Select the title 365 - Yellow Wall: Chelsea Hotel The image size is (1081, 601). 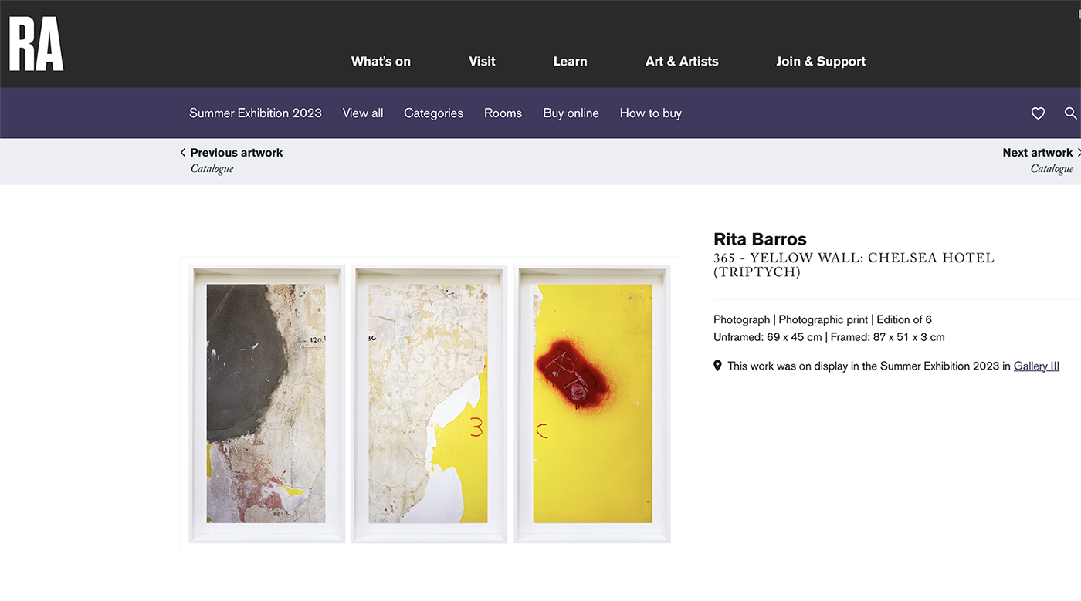(854, 265)
